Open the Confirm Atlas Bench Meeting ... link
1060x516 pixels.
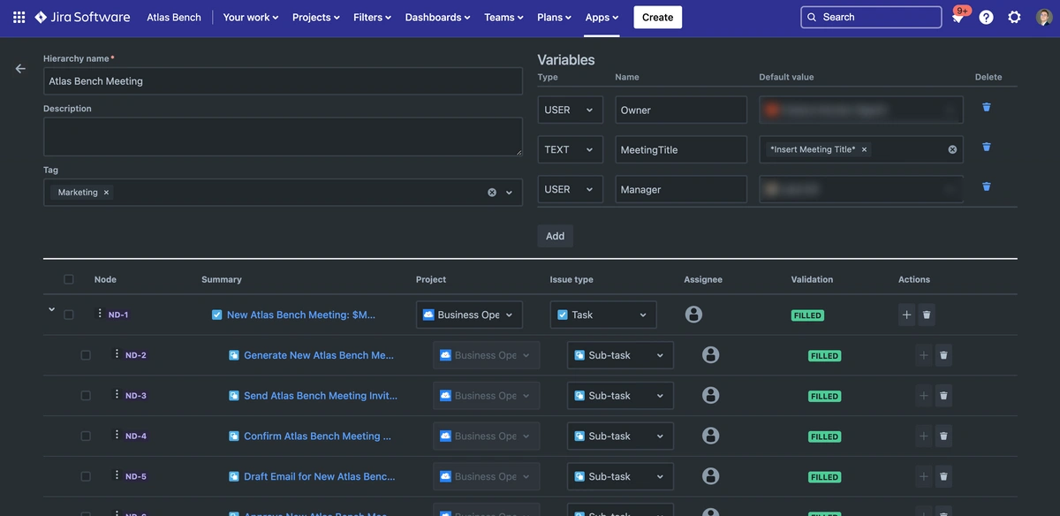coord(317,436)
